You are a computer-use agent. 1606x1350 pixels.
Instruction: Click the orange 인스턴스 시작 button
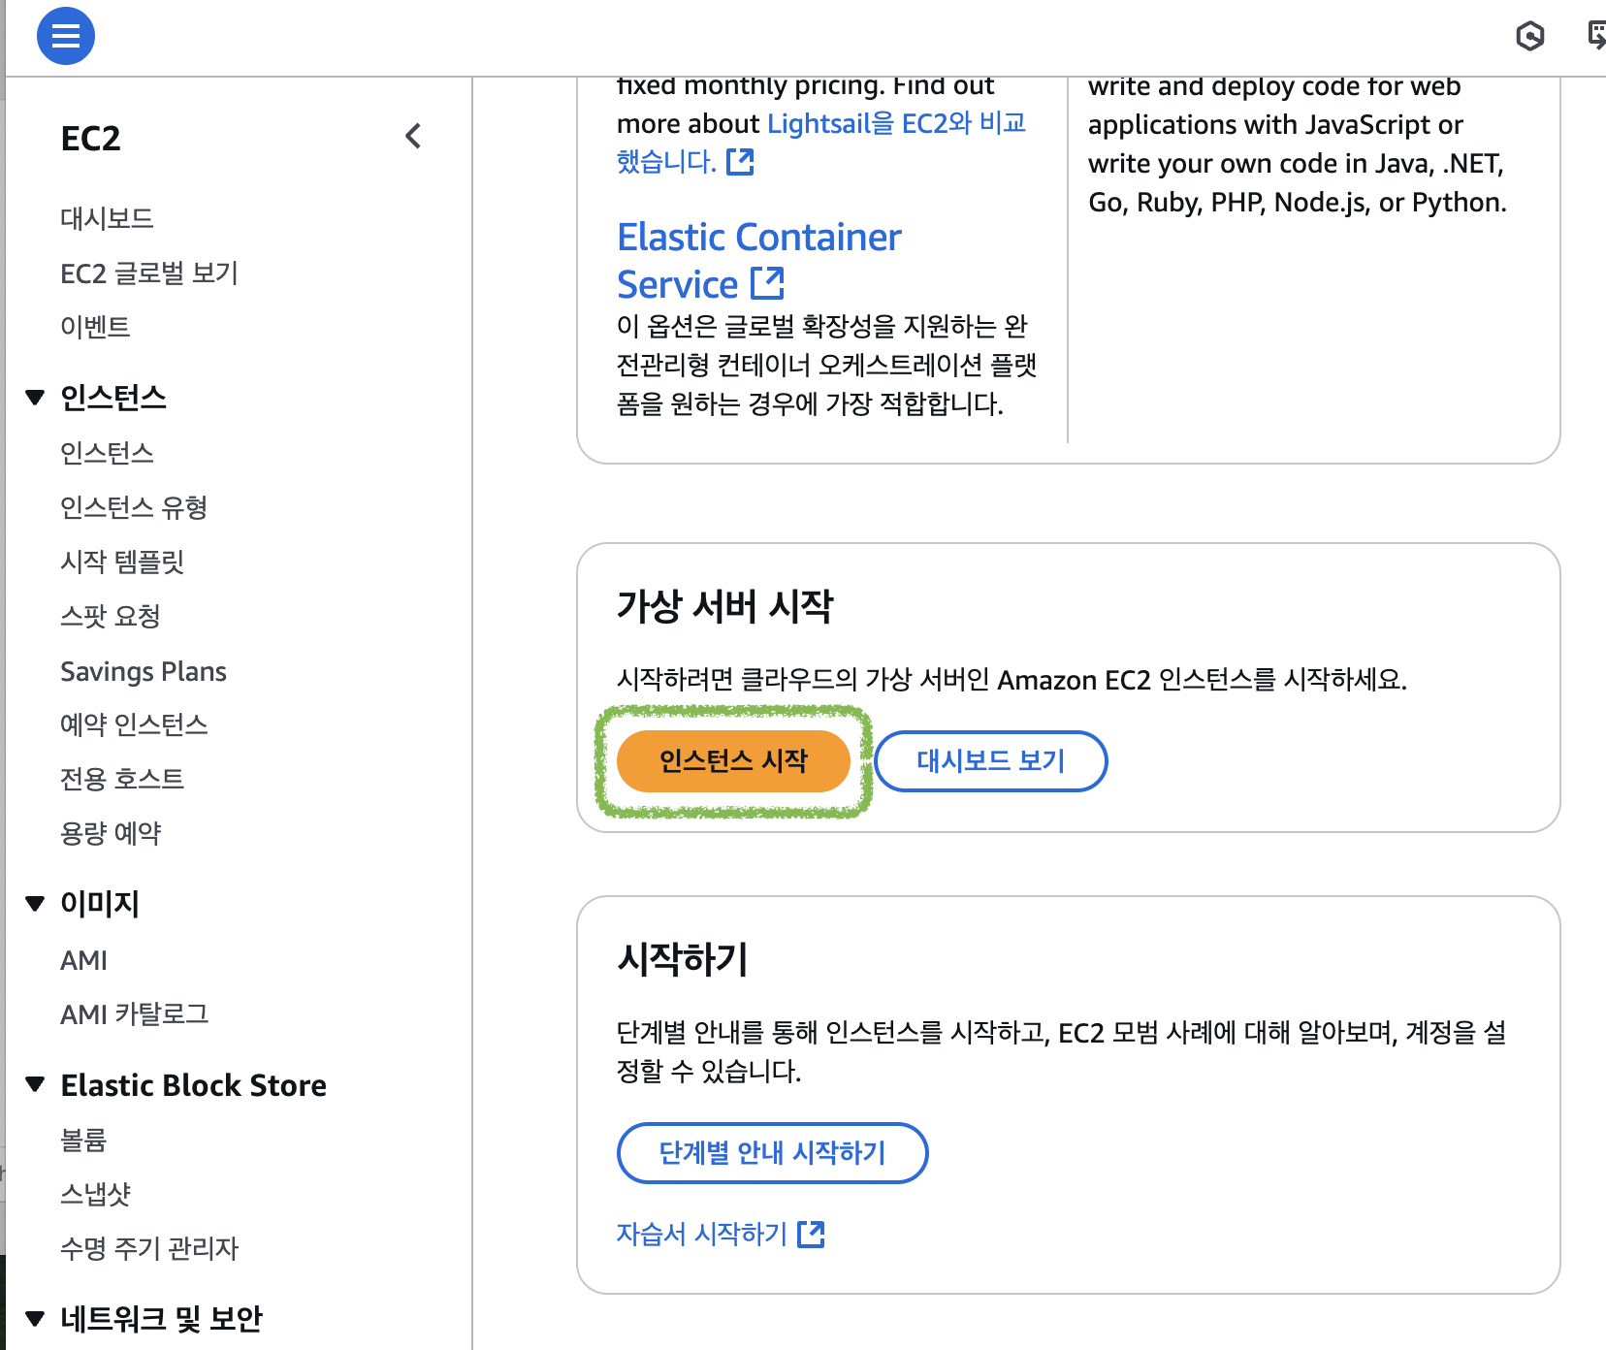[x=733, y=761]
